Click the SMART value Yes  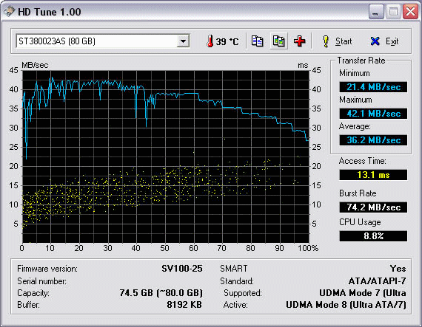(398, 269)
